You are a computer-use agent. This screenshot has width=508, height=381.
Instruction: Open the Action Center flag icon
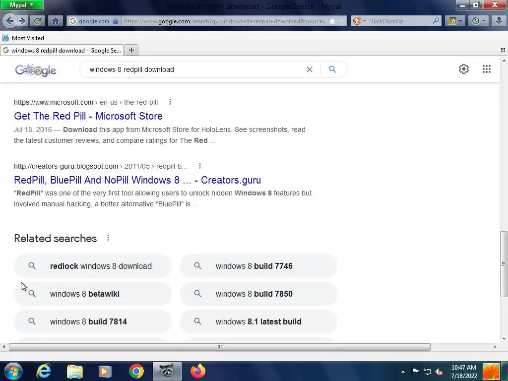pyautogui.click(x=415, y=371)
